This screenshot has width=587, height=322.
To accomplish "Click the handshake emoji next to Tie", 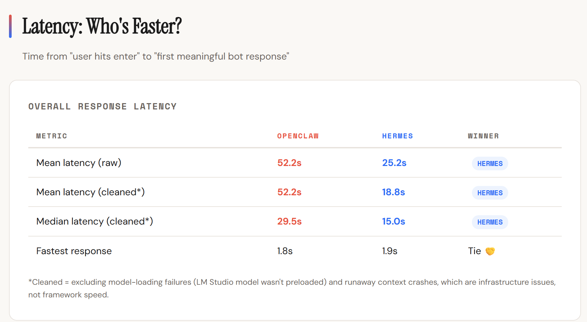I will click(490, 251).
